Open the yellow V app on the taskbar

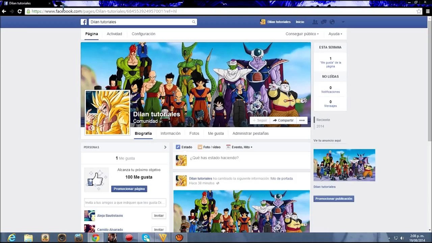coord(163,238)
